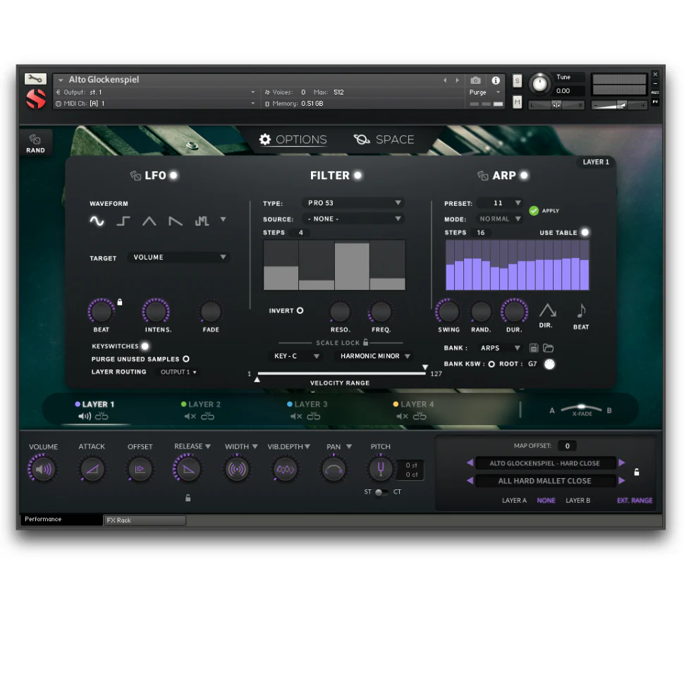Select the sine waveform icon
The height and width of the screenshot is (684, 684).
97,221
